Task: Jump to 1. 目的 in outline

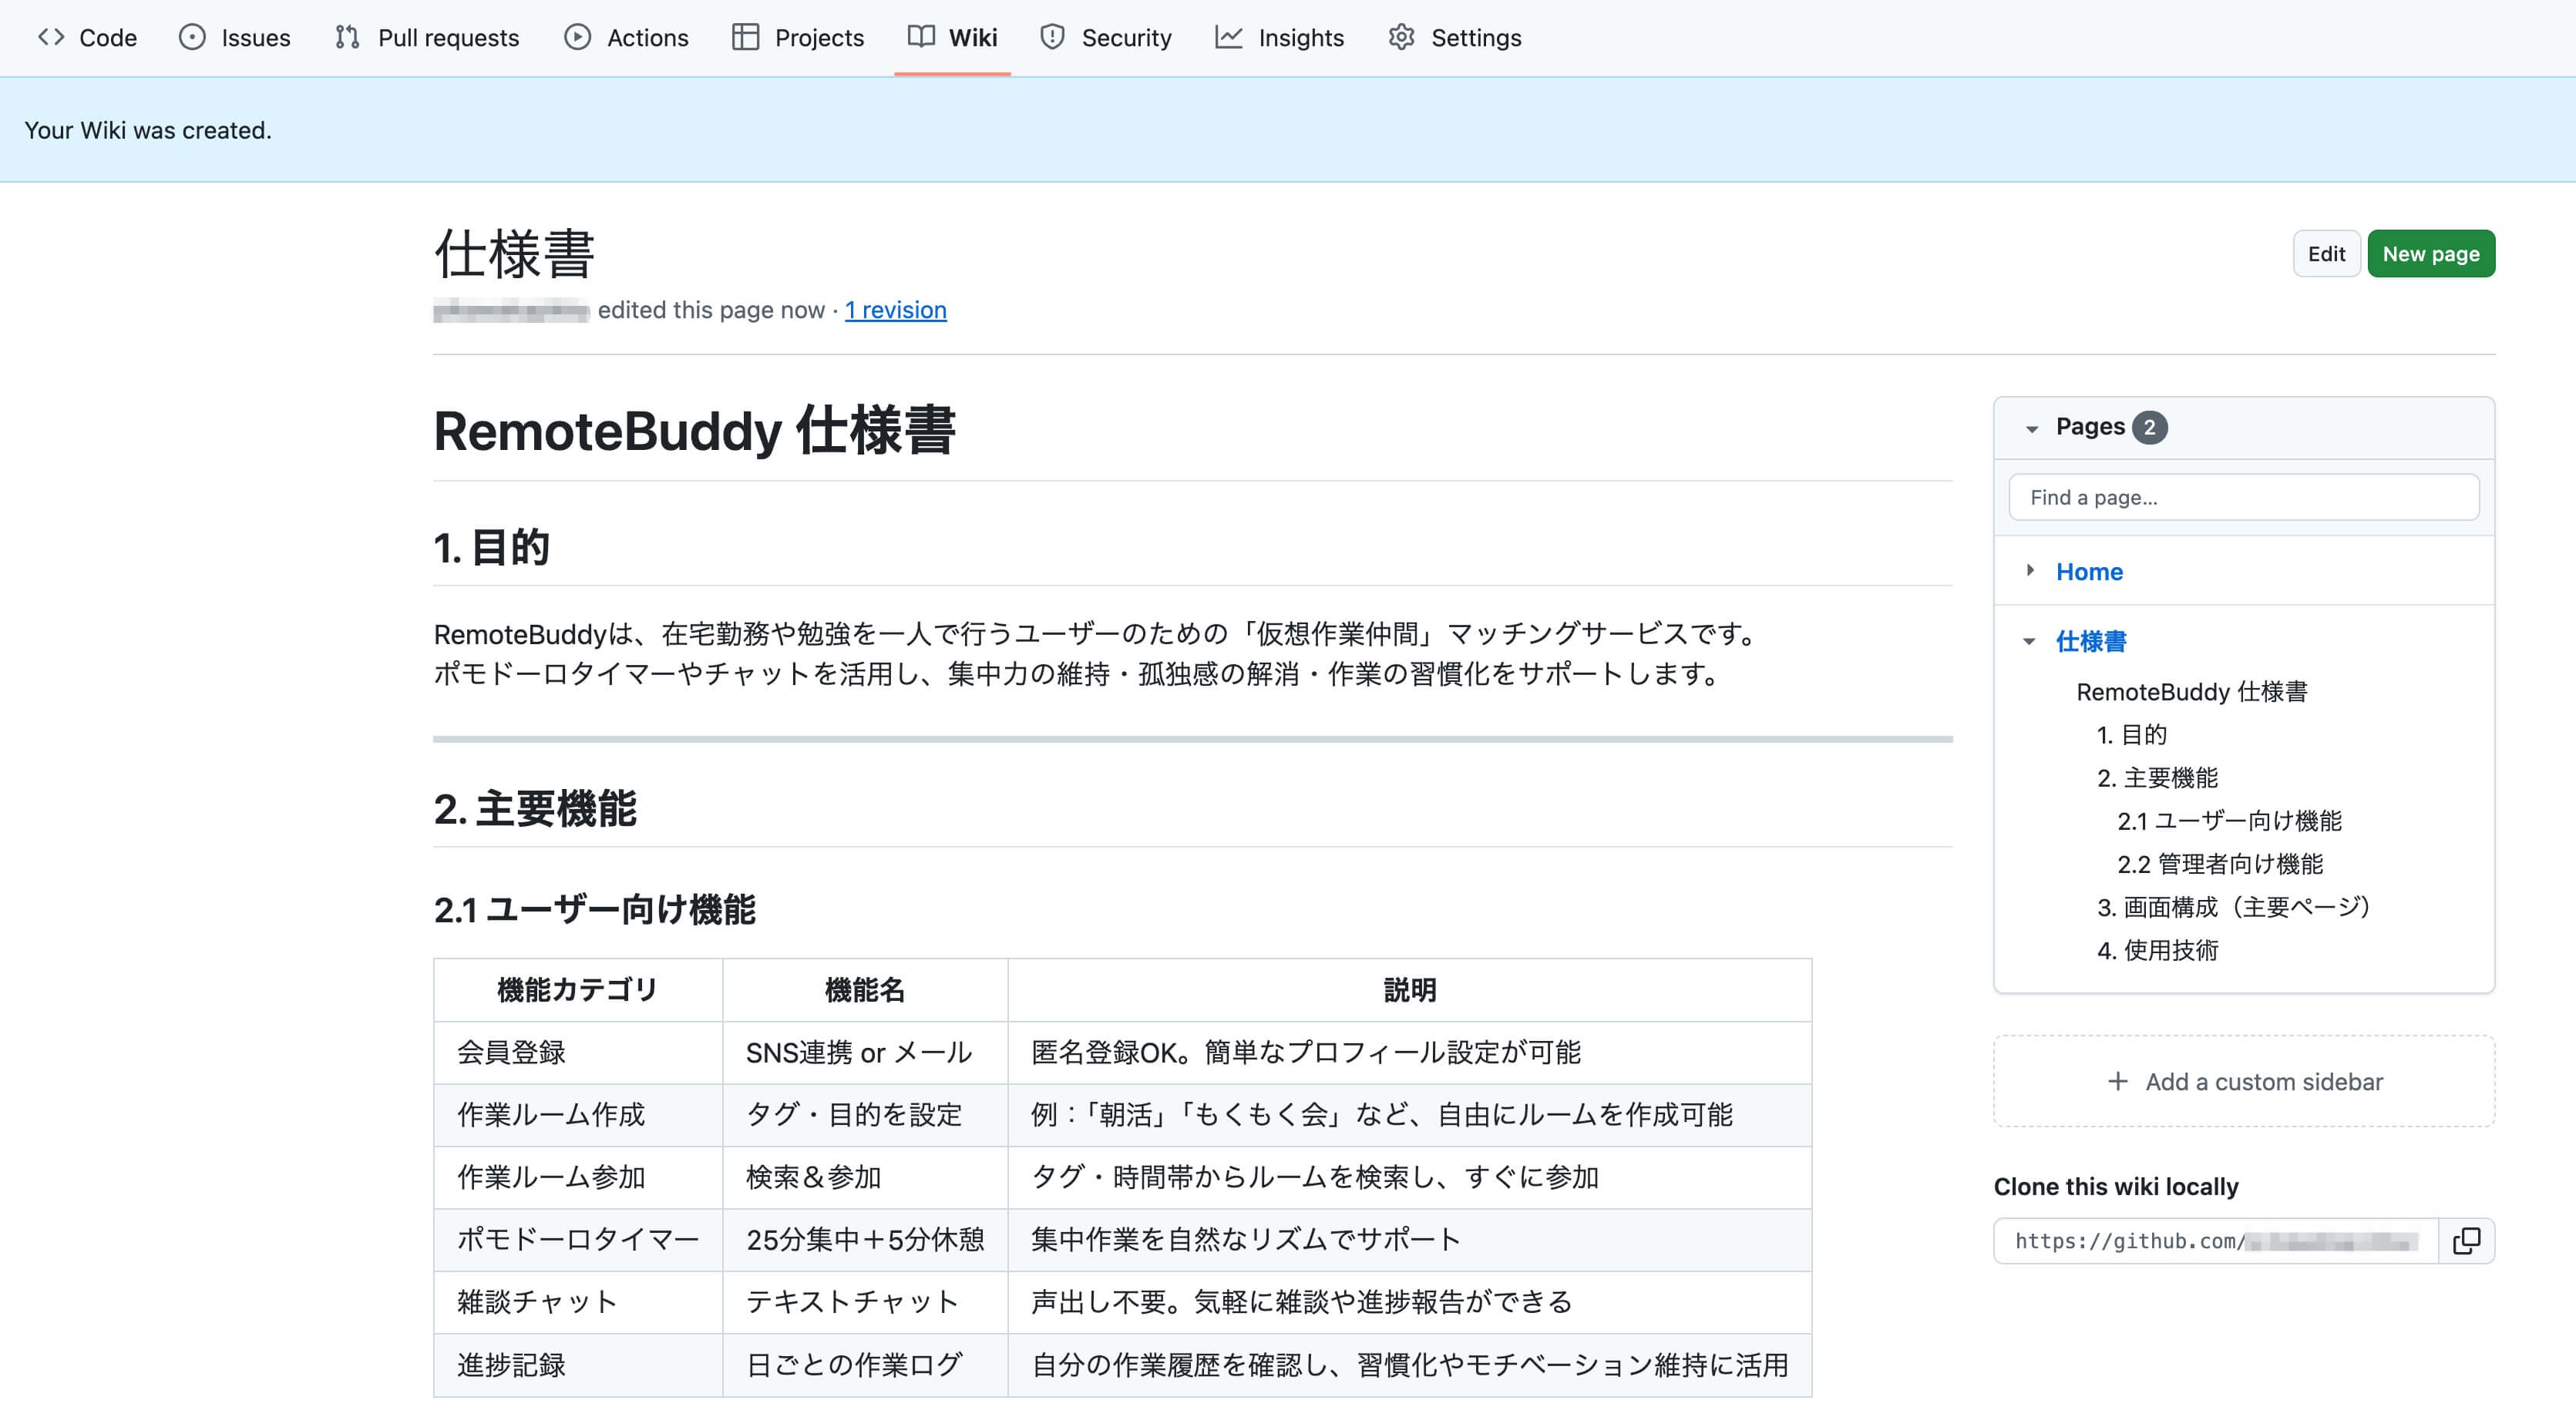Action: (2131, 734)
